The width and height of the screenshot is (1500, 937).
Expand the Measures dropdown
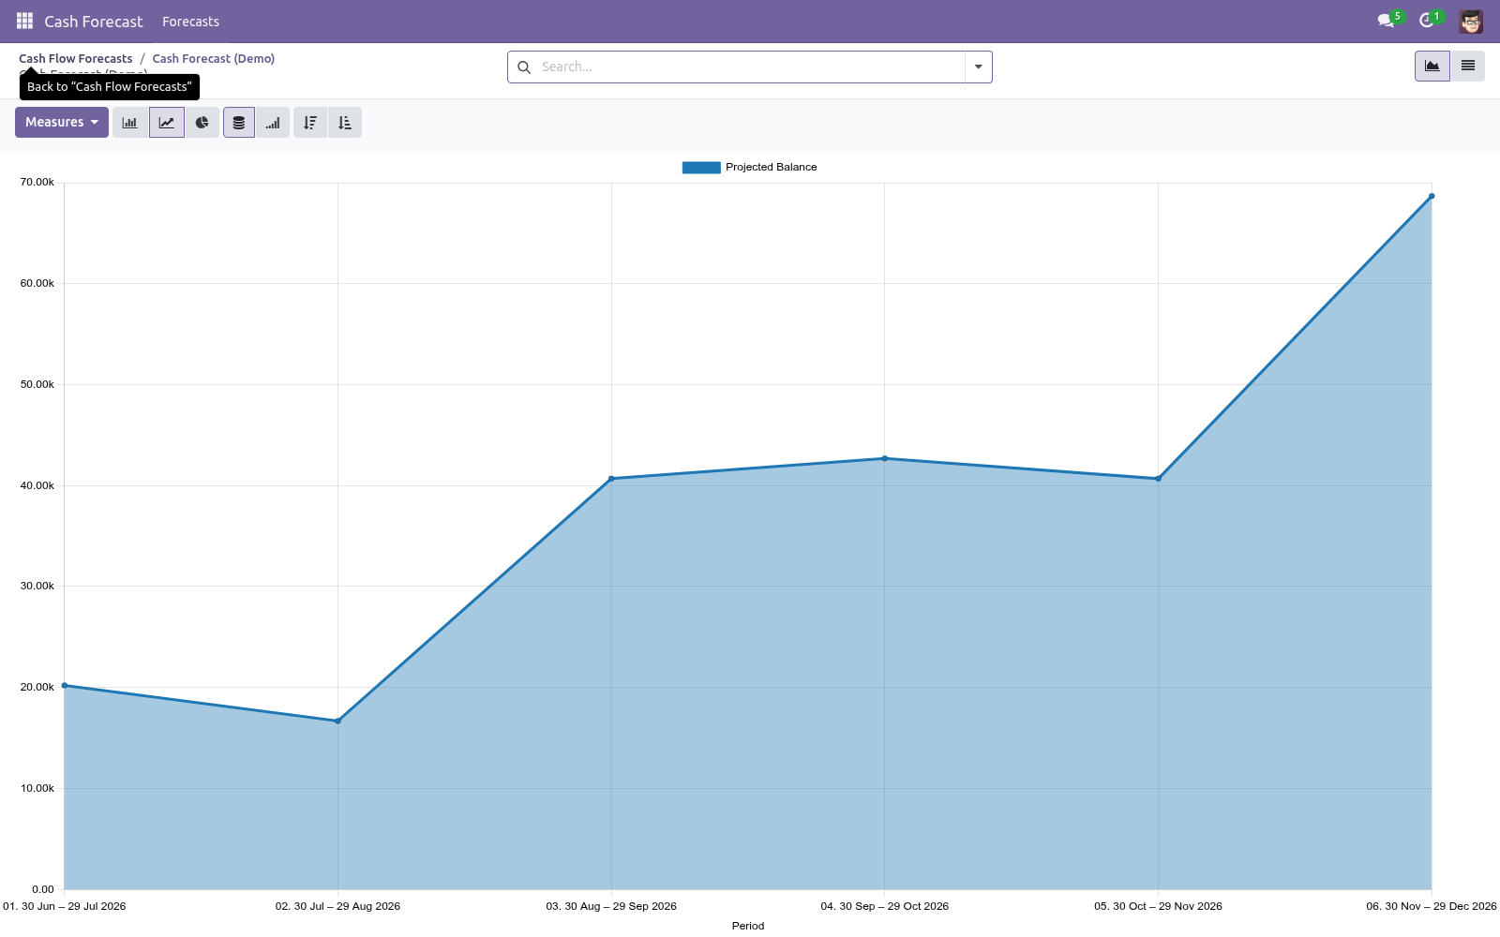point(62,123)
